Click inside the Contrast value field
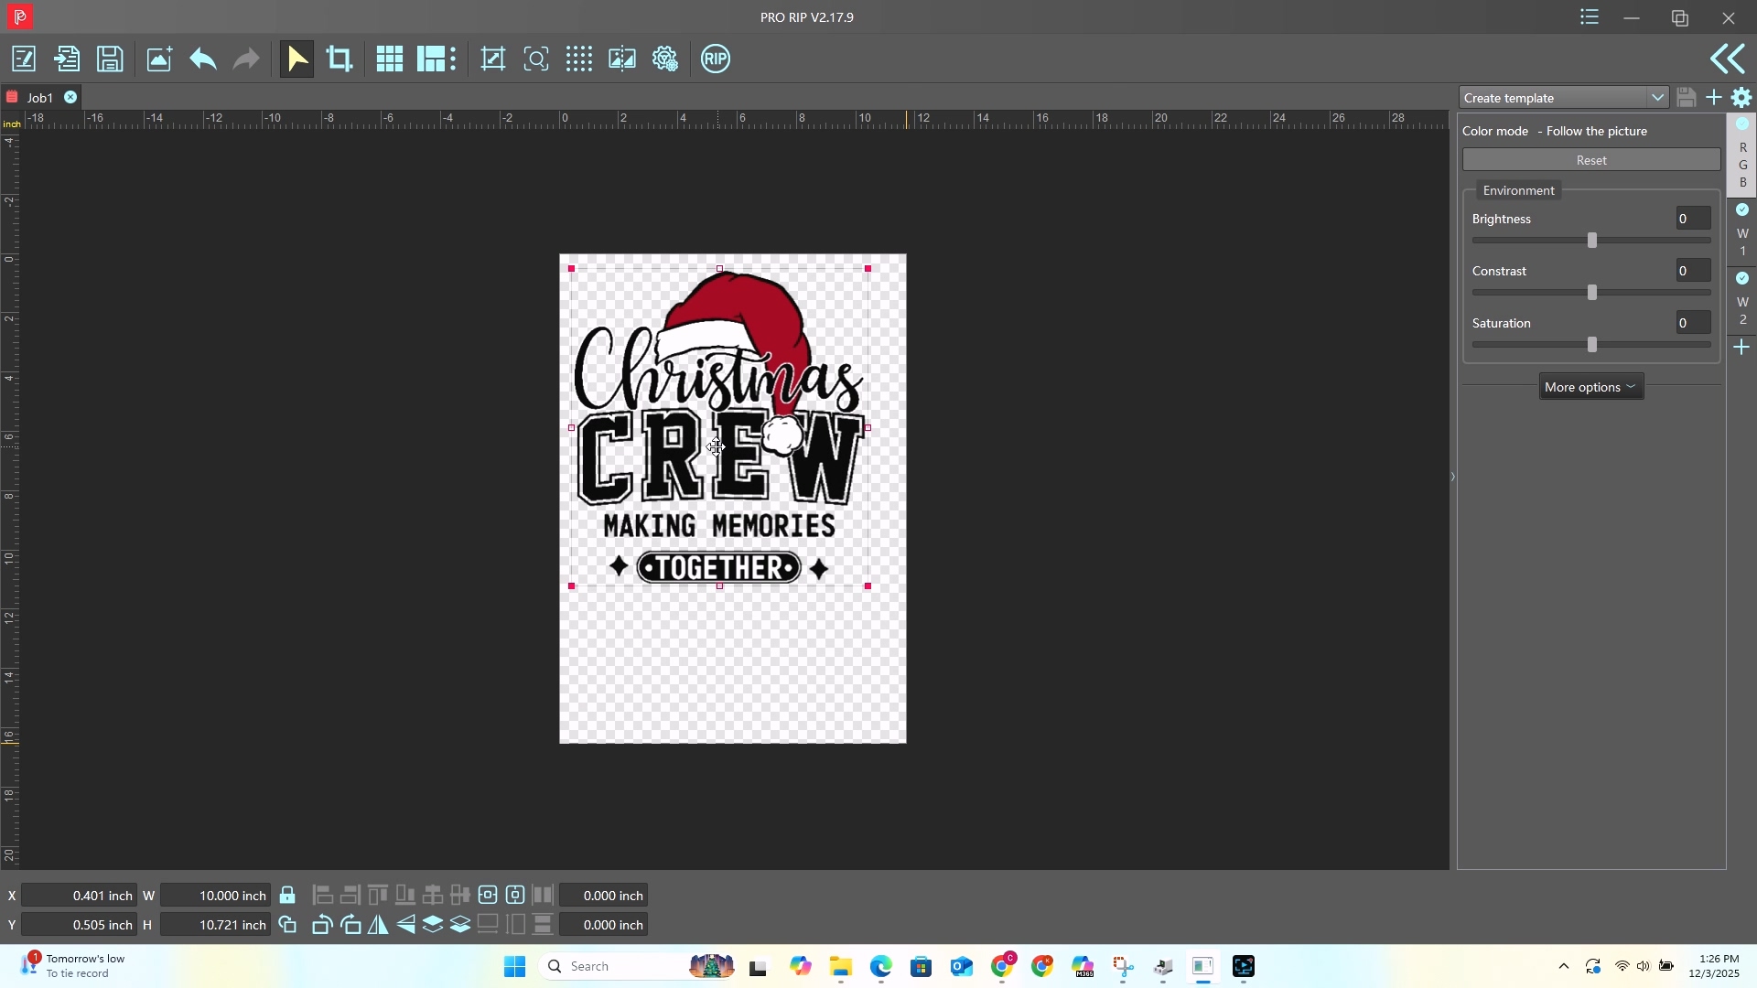The height and width of the screenshot is (988, 1757). point(1691,270)
